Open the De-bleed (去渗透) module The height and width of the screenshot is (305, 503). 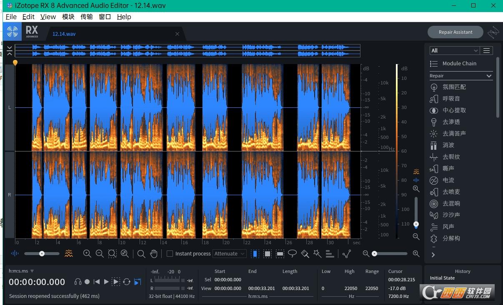click(445, 122)
